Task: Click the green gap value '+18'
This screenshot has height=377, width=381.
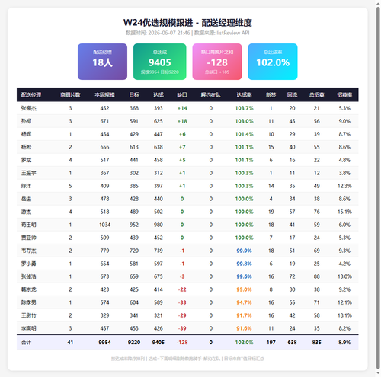Action: 182,121
